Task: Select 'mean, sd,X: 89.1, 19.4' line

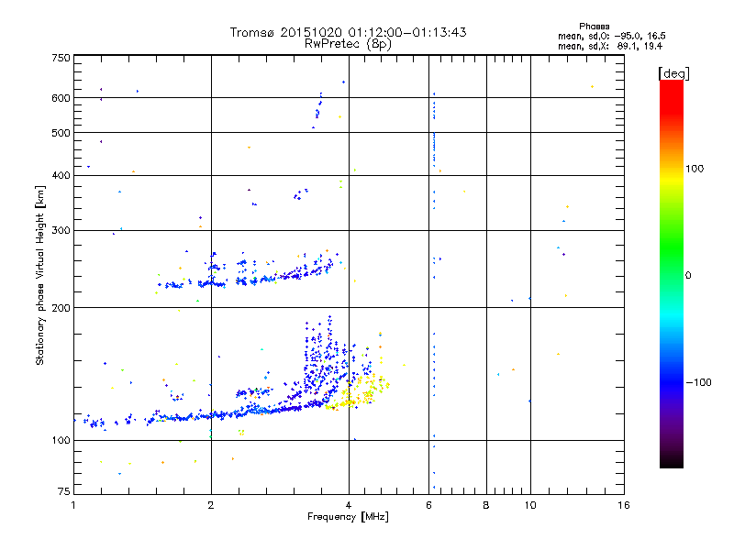Action: (x=610, y=46)
